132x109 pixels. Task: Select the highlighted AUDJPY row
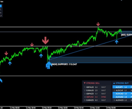(122, 87)
